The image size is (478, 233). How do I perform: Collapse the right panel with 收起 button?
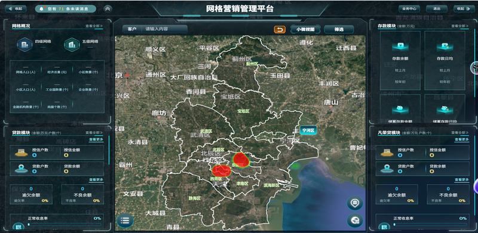coord(464,9)
